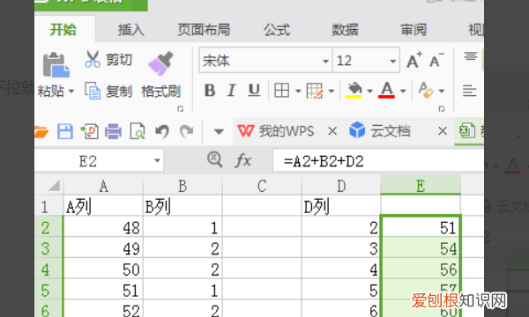Click the formula bar input =A2+B2+D2
This screenshot has width=529, height=317.
click(378, 161)
